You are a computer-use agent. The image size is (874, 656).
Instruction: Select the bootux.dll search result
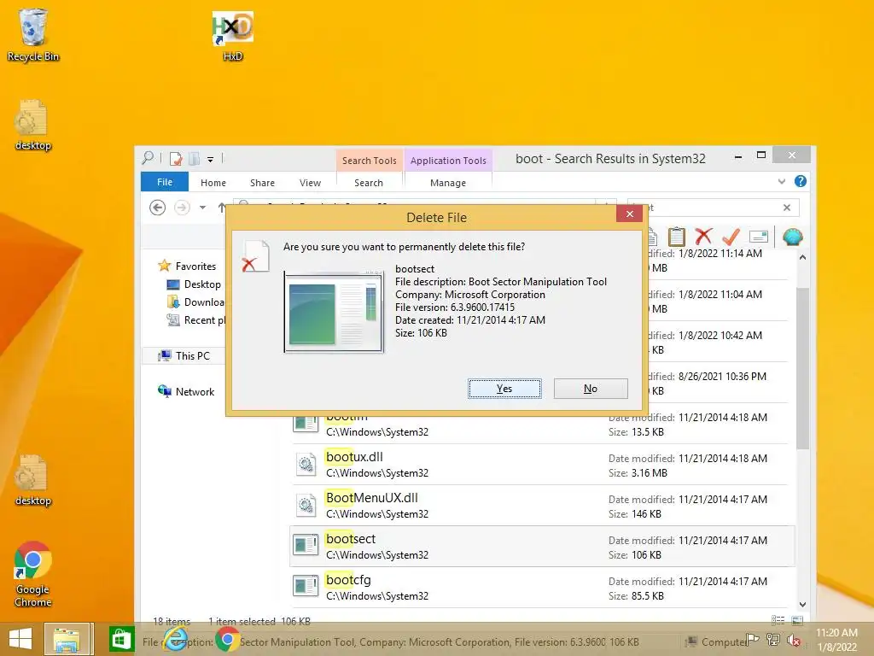[542, 465]
